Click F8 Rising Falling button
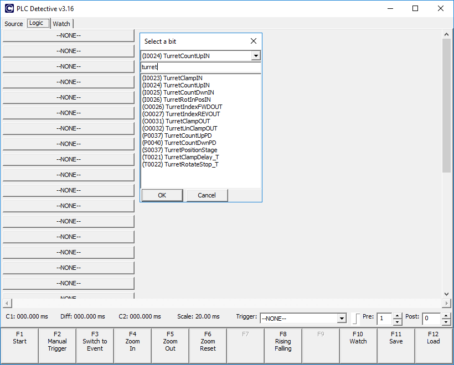454x365 pixels. [283, 346]
